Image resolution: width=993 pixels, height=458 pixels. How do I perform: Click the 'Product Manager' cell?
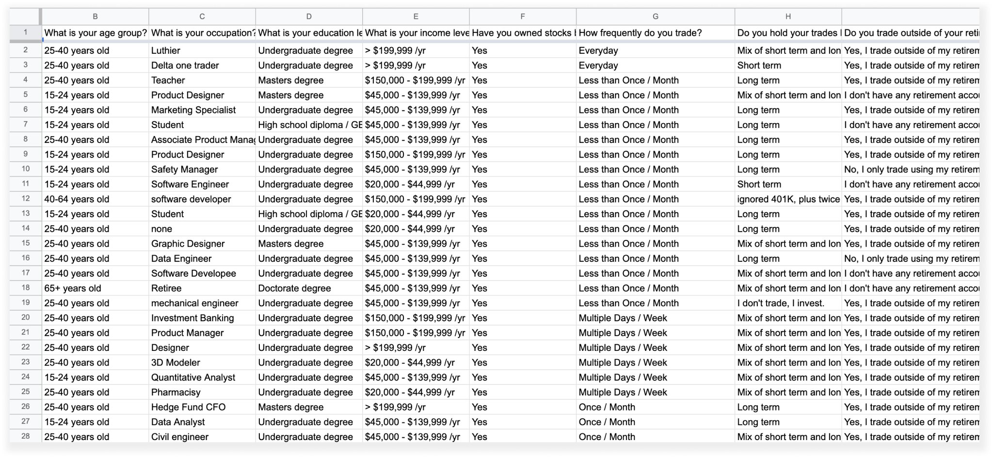[x=202, y=333]
